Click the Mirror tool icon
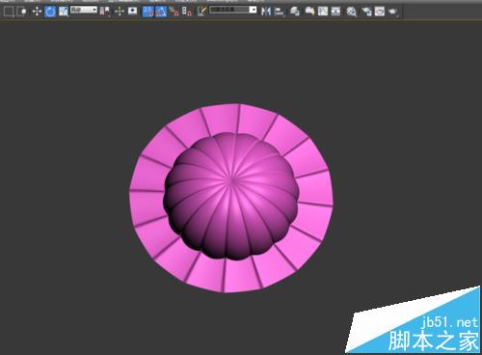The width and height of the screenshot is (482, 355). click(x=266, y=12)
